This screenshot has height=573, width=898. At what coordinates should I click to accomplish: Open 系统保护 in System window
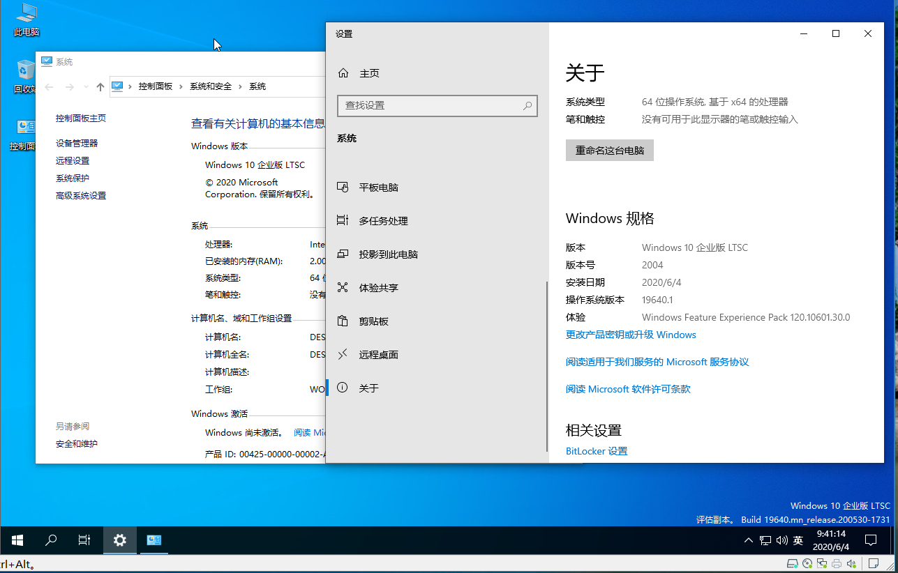tap(73, 178)
